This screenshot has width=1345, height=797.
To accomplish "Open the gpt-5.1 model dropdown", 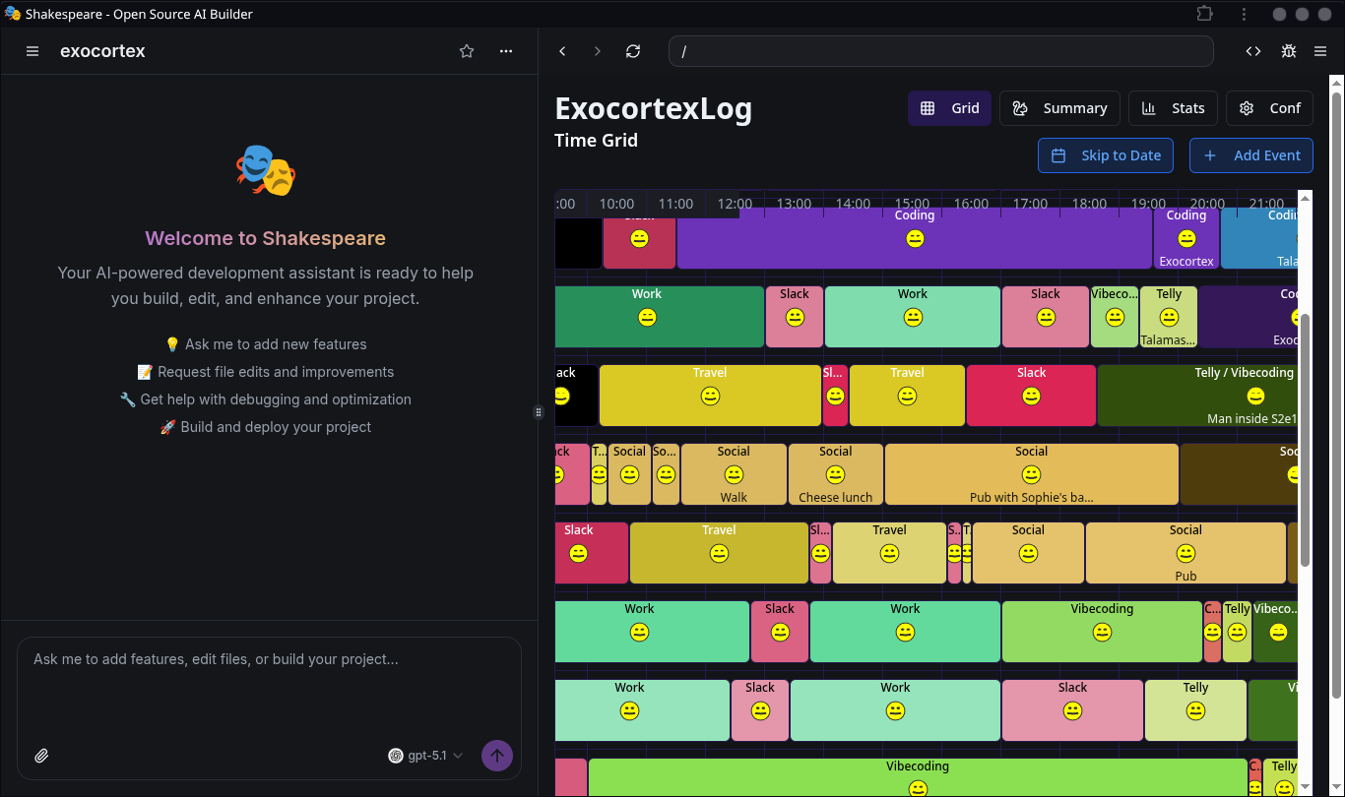I will coord(425,756).
